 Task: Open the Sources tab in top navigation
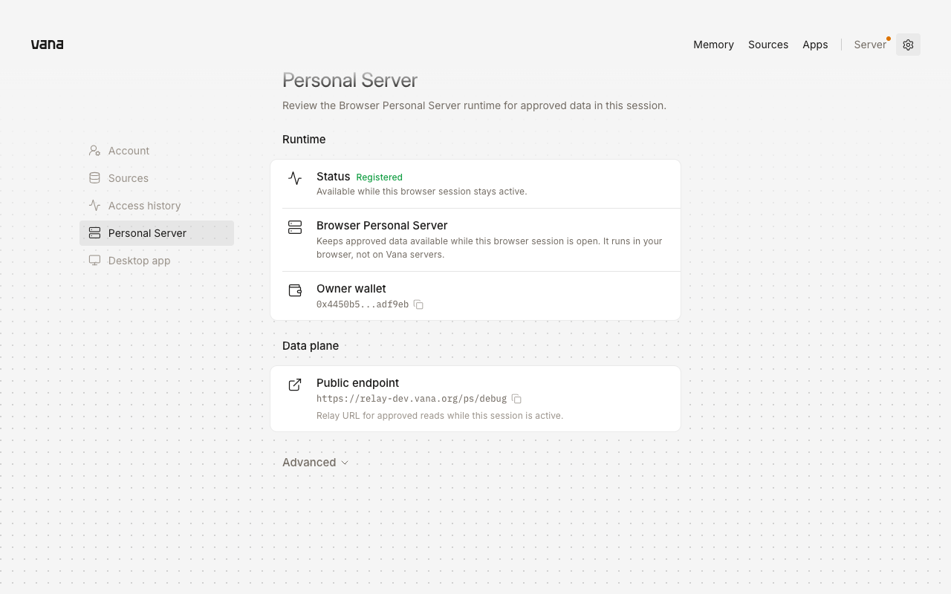768,45
